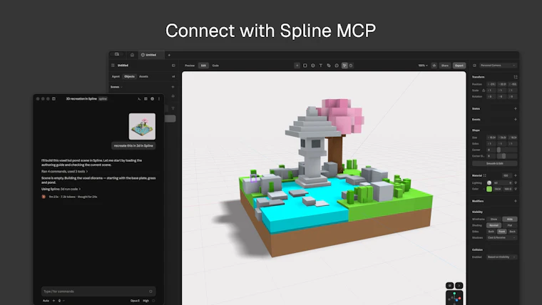The width and height of the screenshot is (542, 305).
Task: Adjust the Corner slider
Action: click(507, 150)
